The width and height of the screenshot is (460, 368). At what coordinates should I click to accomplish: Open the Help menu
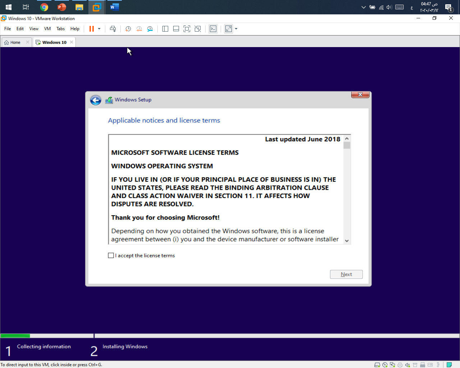click(x=75, y=29)
